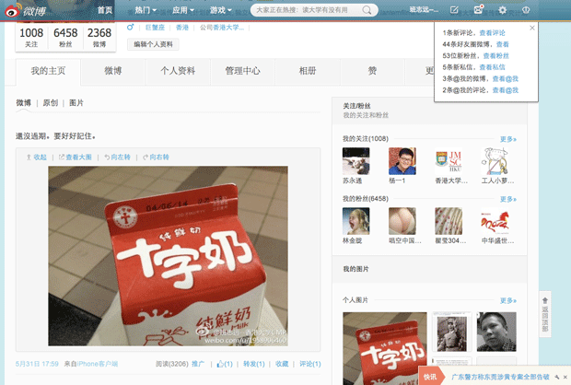
Task: Open 香港大学 JMSC avatar
Action: point(449,161)
